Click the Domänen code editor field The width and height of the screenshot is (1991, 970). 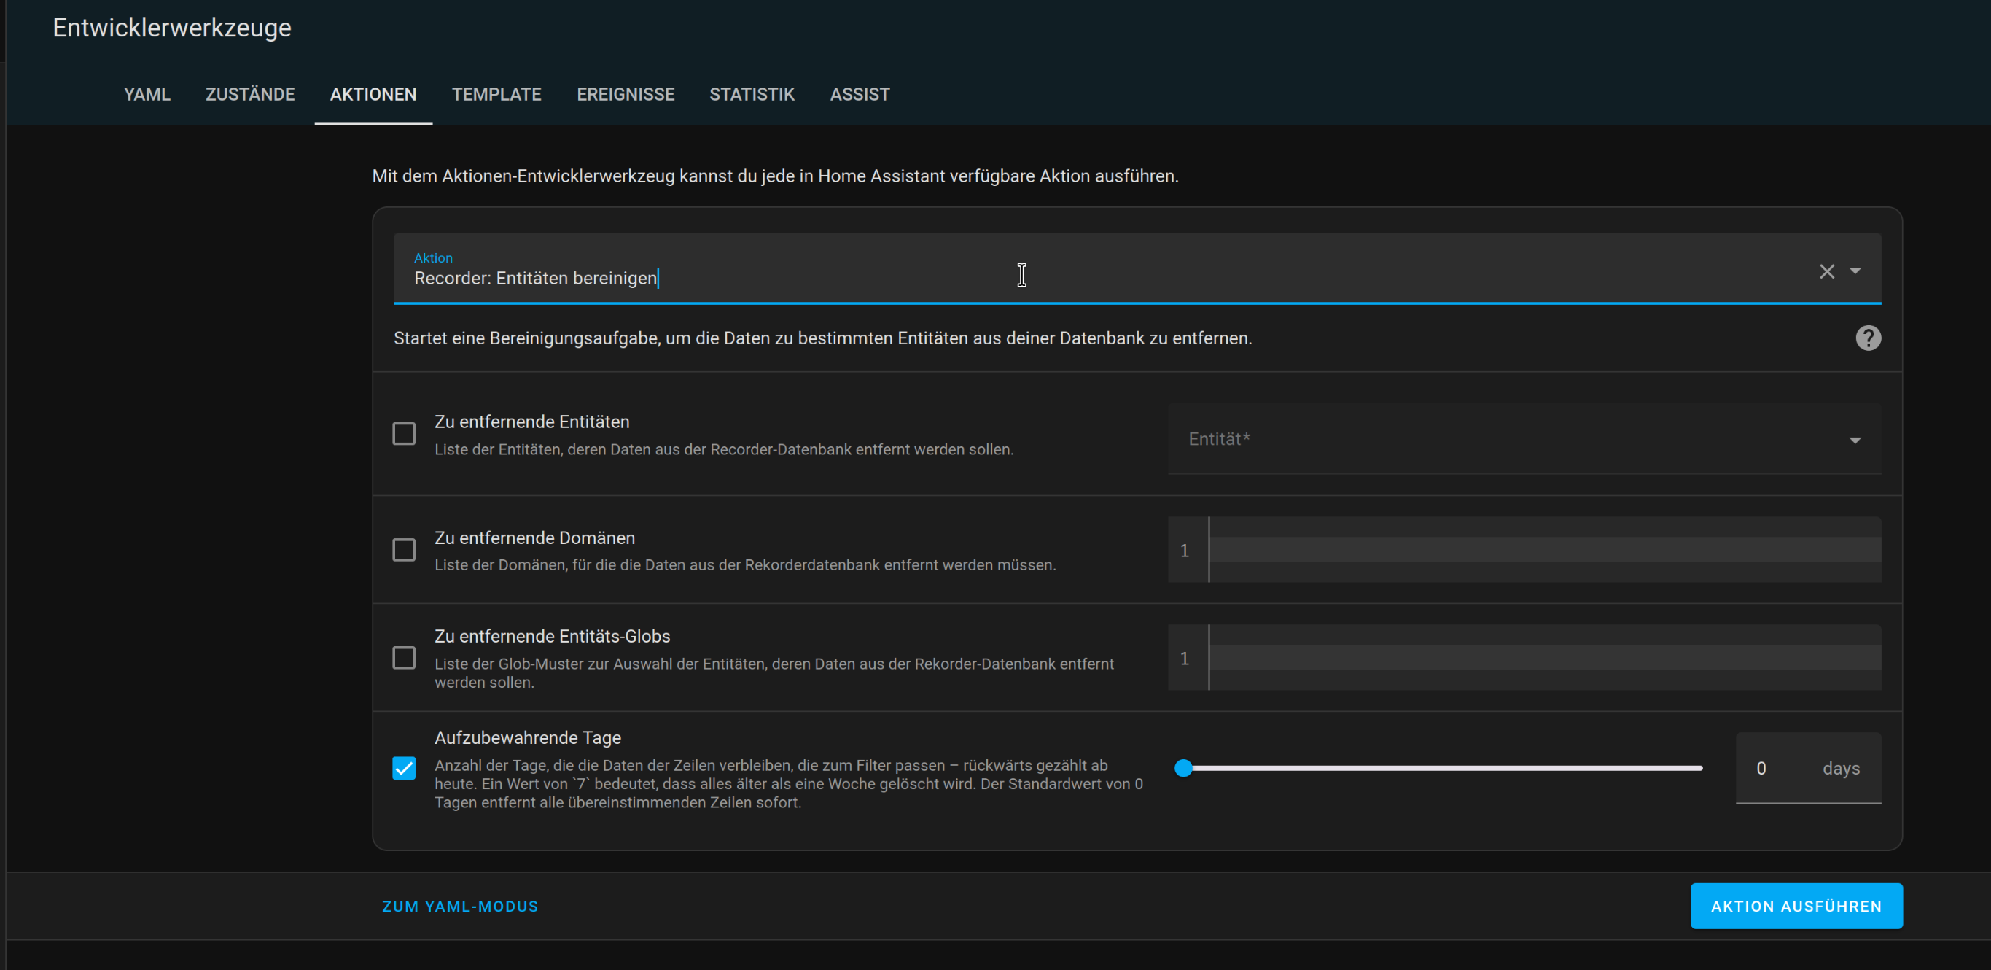pos(1524,549)
